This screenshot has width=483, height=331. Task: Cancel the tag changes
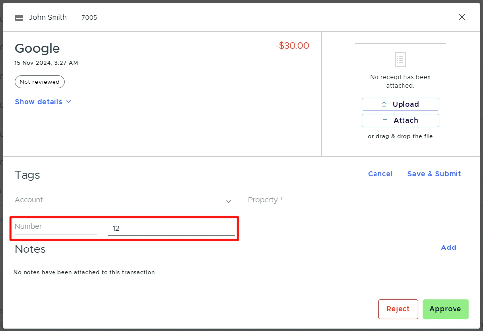(380, 173)
